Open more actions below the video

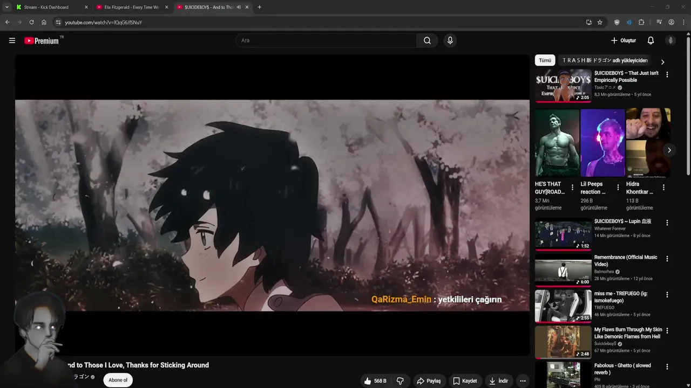tap(523, 381)
